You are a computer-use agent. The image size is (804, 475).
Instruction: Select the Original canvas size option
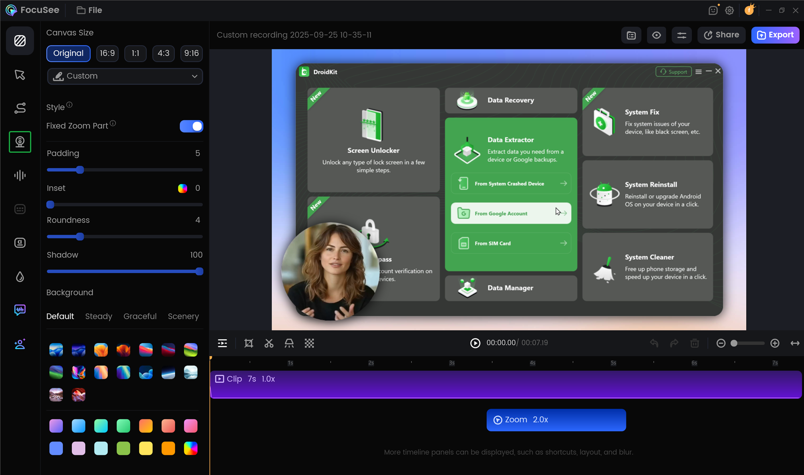pos(68,53)
